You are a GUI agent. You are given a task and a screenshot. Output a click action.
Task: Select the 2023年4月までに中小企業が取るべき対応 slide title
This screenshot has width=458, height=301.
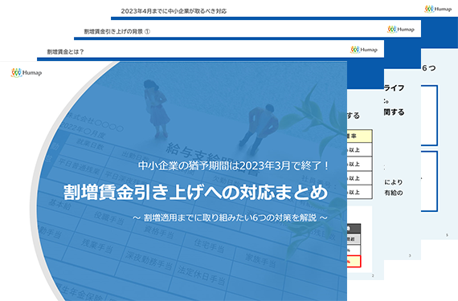174,11
